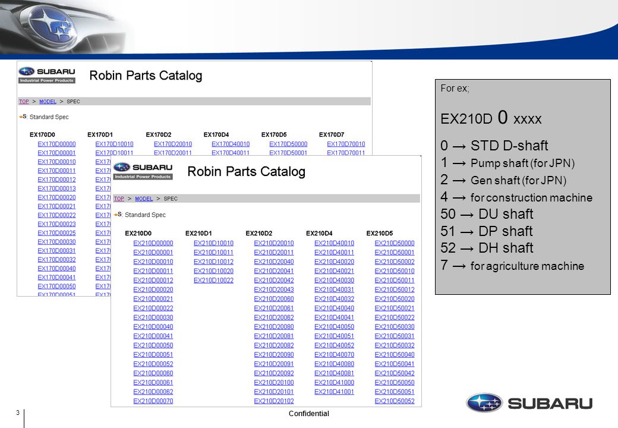Open the EX210D41000 spec link
The height and width of the screenshot is (428, 618).
pos(334,382)
